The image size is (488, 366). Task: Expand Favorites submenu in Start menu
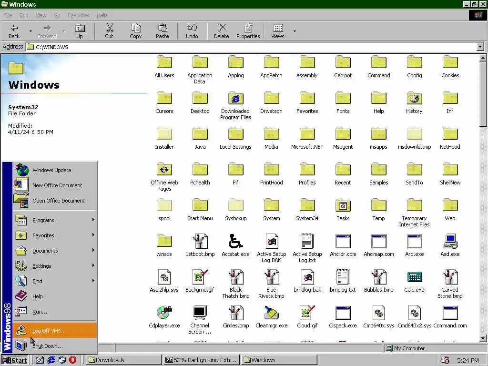pyautogui.click(x=55, y=235)
